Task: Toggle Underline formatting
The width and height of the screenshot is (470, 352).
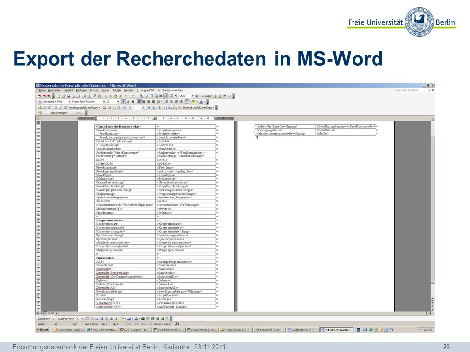Action: [x=133, y=102]
